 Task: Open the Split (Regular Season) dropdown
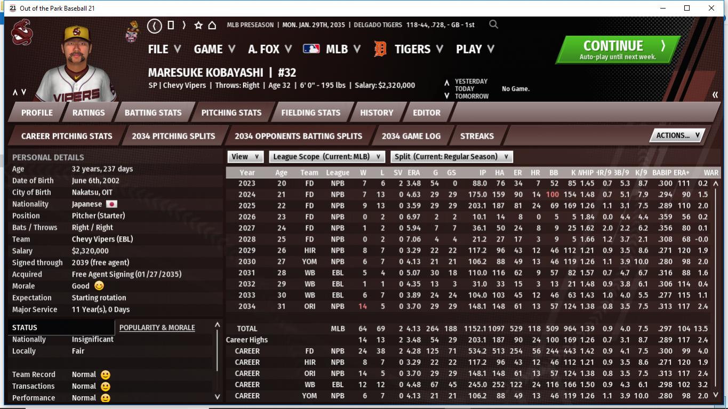452,157
